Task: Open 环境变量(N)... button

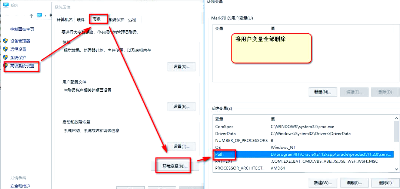Action: tap(175, 166)
